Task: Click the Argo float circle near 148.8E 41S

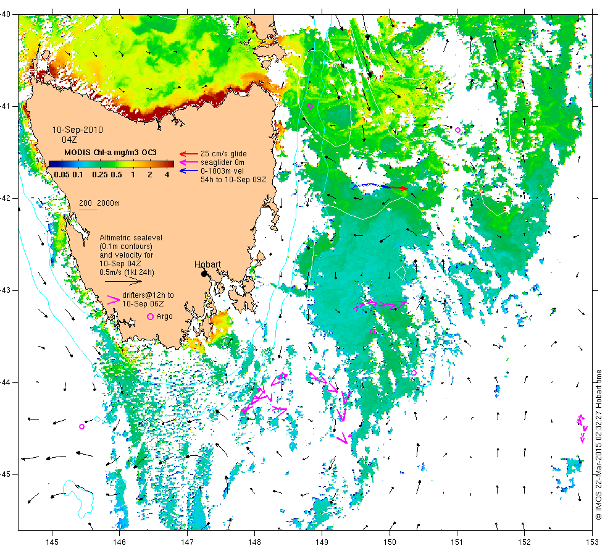Action: [x=310, y=106]
